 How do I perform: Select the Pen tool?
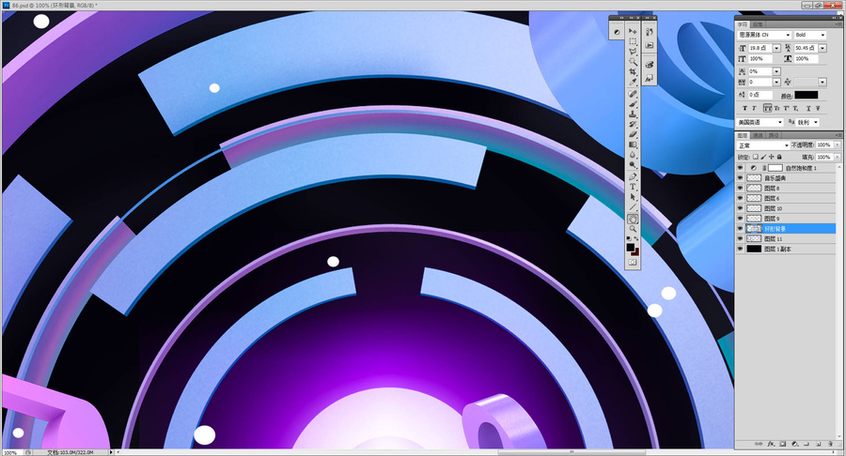coord(633,177)
